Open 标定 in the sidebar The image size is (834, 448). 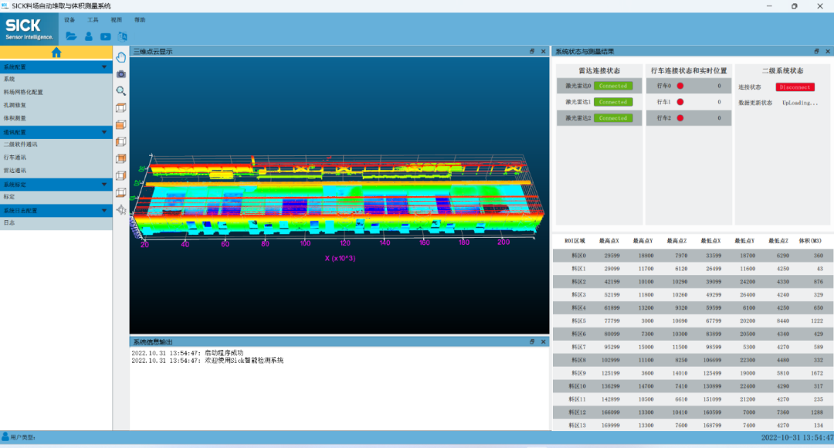tap(56, 197)
